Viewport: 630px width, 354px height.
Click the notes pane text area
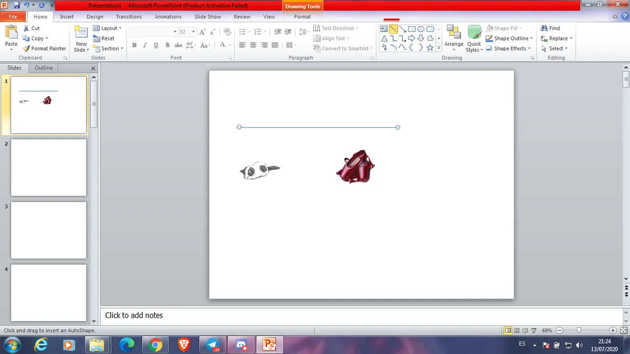click(361, 316)
